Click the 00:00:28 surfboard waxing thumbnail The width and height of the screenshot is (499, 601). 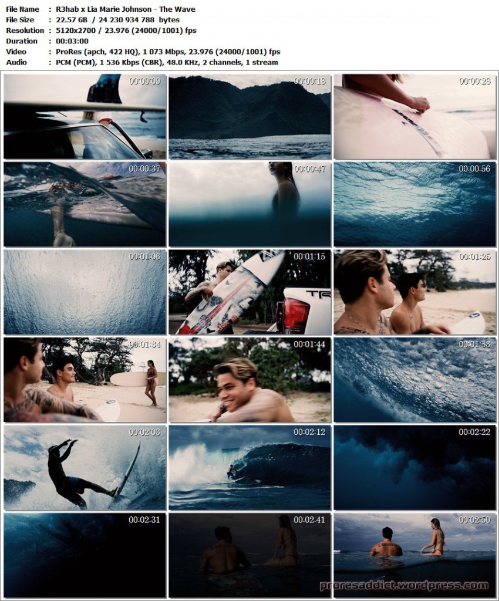[414, 116]
